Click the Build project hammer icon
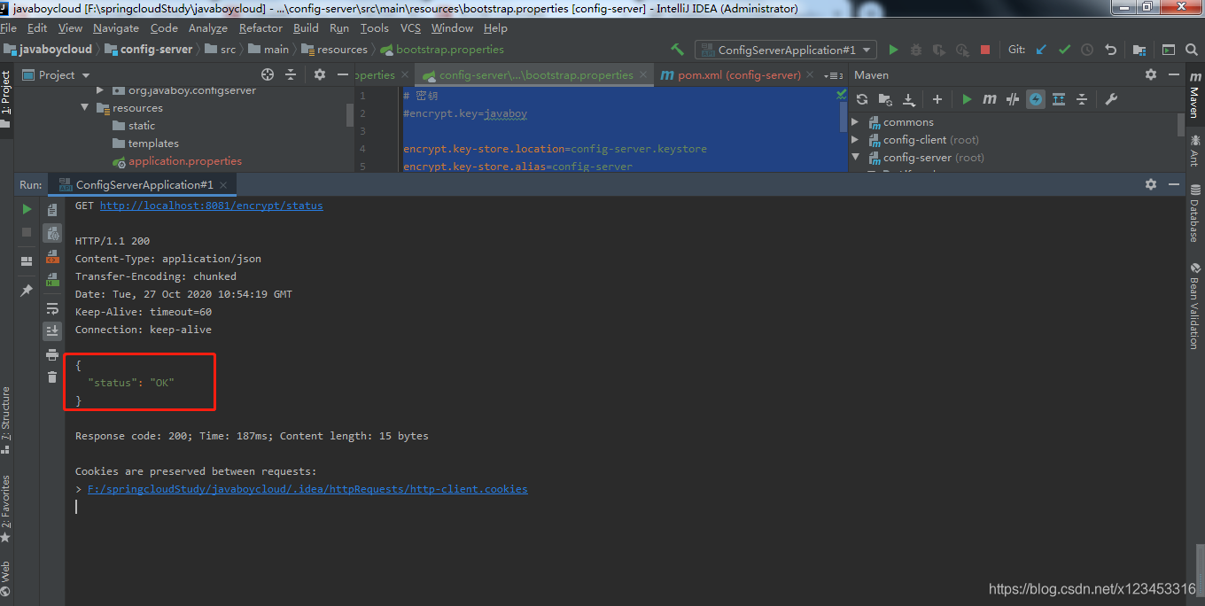The height and width of the screenshot is (606, 1205). [678, 50]
